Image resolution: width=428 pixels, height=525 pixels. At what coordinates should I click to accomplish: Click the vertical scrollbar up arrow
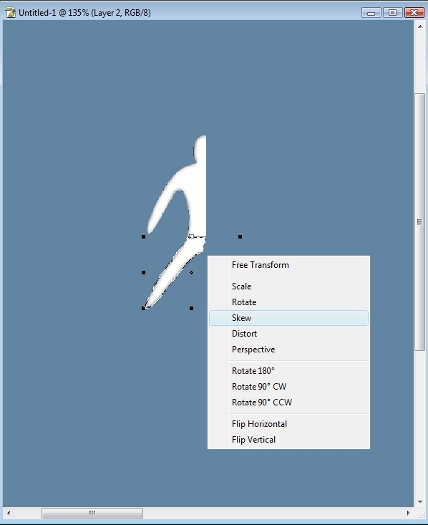(x=420, y=27)
